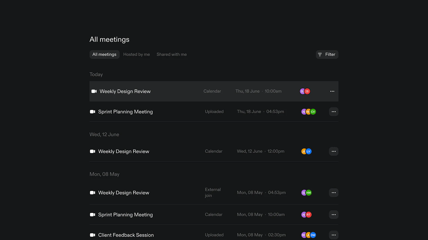Open the Sprint Planning Meeting at Mon 10:00am
This screenshot has width=428, height=240.
point(125,215)
